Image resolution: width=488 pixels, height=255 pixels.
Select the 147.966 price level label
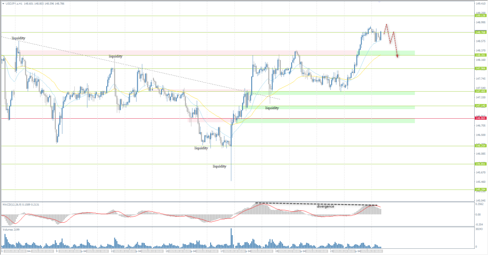(x=480, y=68)
